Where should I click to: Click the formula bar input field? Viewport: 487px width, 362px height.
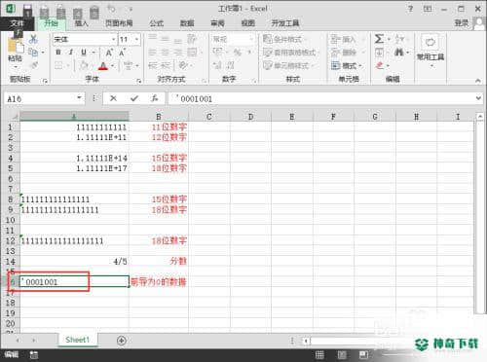pos(321,98)
